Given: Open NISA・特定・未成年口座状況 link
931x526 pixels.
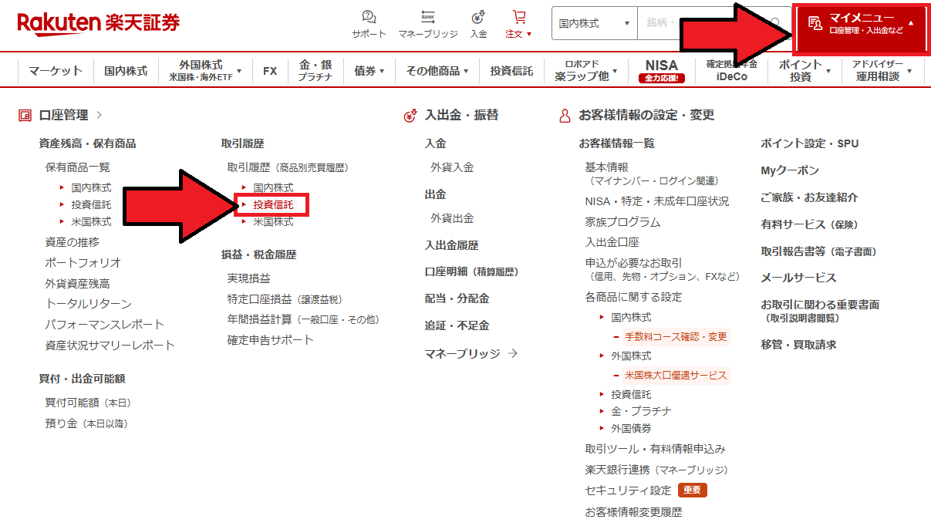Looking at the screenshot, I should pos(656,201).
